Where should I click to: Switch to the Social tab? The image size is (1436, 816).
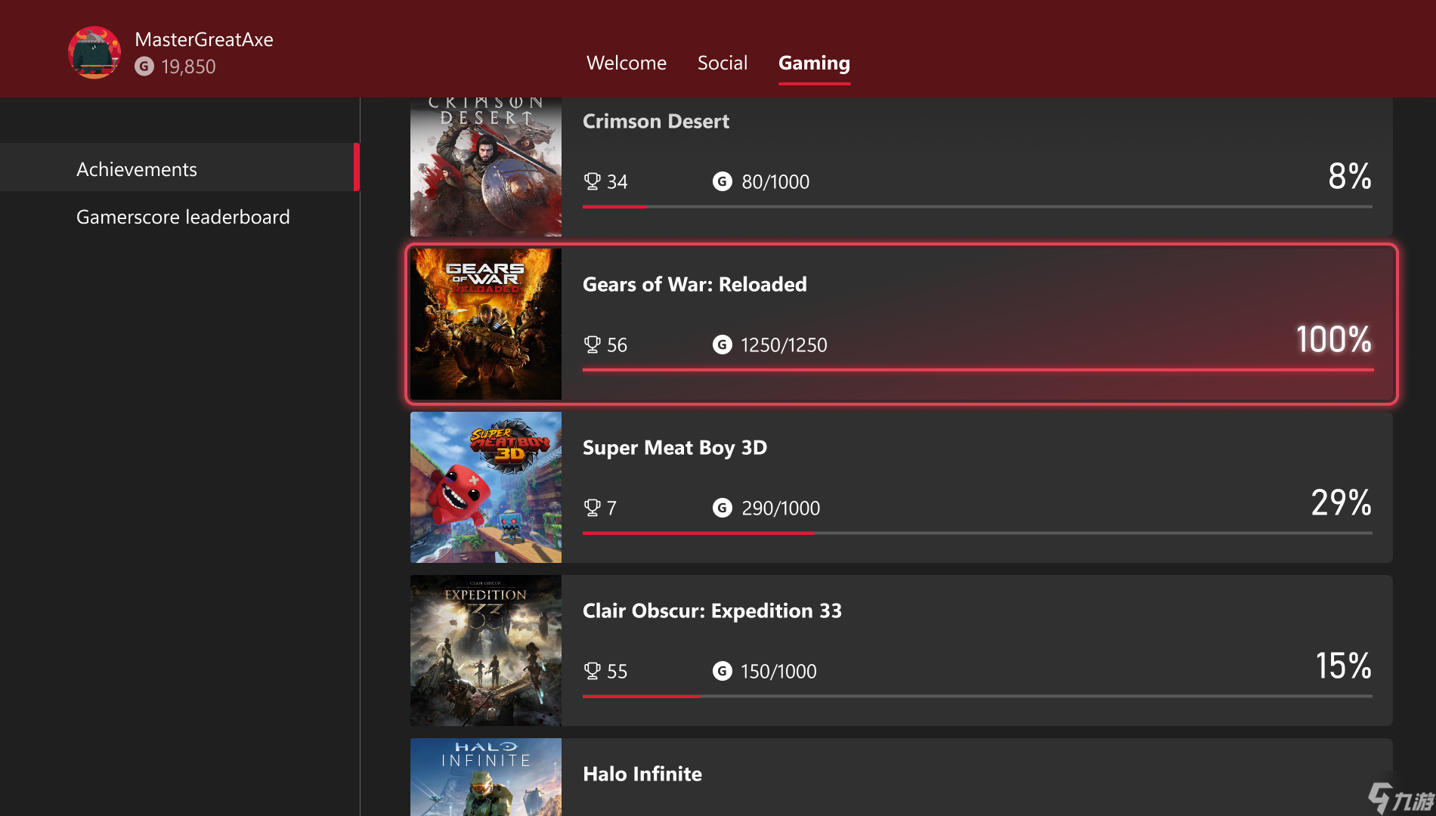pyautogui.click(x=723, y=63)
